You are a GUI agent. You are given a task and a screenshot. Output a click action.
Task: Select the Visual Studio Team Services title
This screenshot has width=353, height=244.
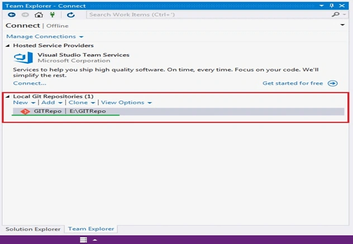83,55
